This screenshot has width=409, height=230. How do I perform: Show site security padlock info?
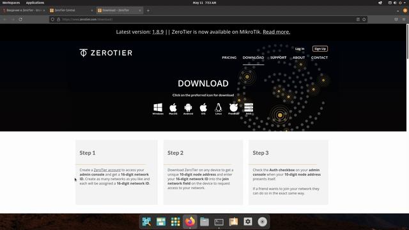pos(58,19)
